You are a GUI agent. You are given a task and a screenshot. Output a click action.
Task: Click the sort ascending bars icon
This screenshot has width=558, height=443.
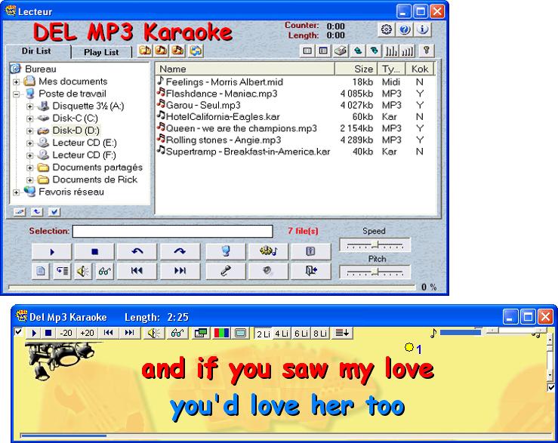pyautogui.click(x=408, y=51)
